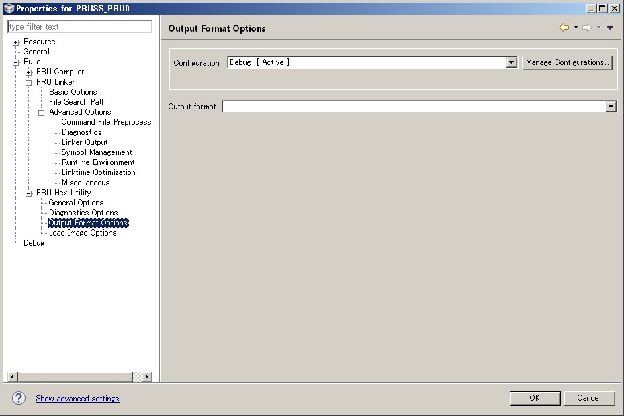Select PRU Hex Utility tree item
Image resolution: width=624 pixels, height=416 pixels.
click(x=63, y=193)
